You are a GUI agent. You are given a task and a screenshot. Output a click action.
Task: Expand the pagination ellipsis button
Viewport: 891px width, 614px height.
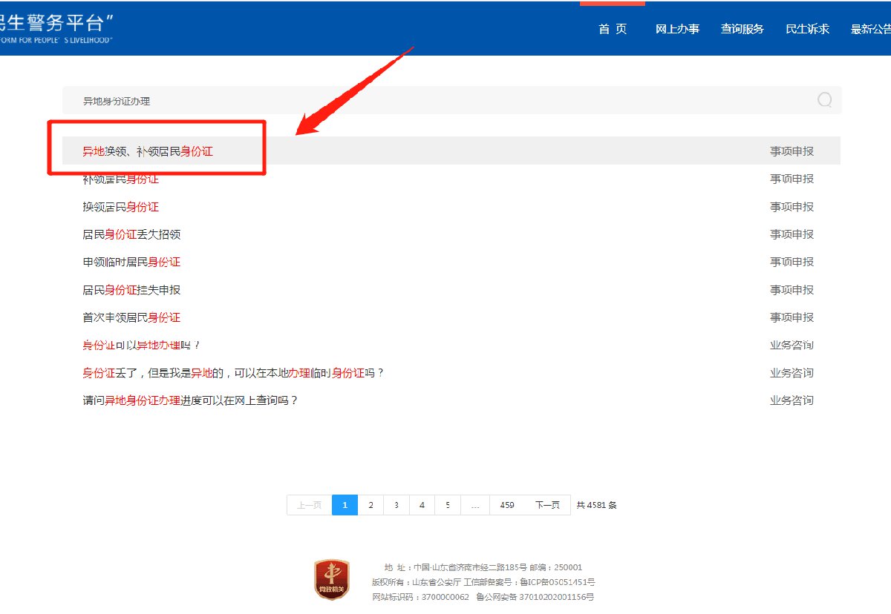[x=474, y=505]
